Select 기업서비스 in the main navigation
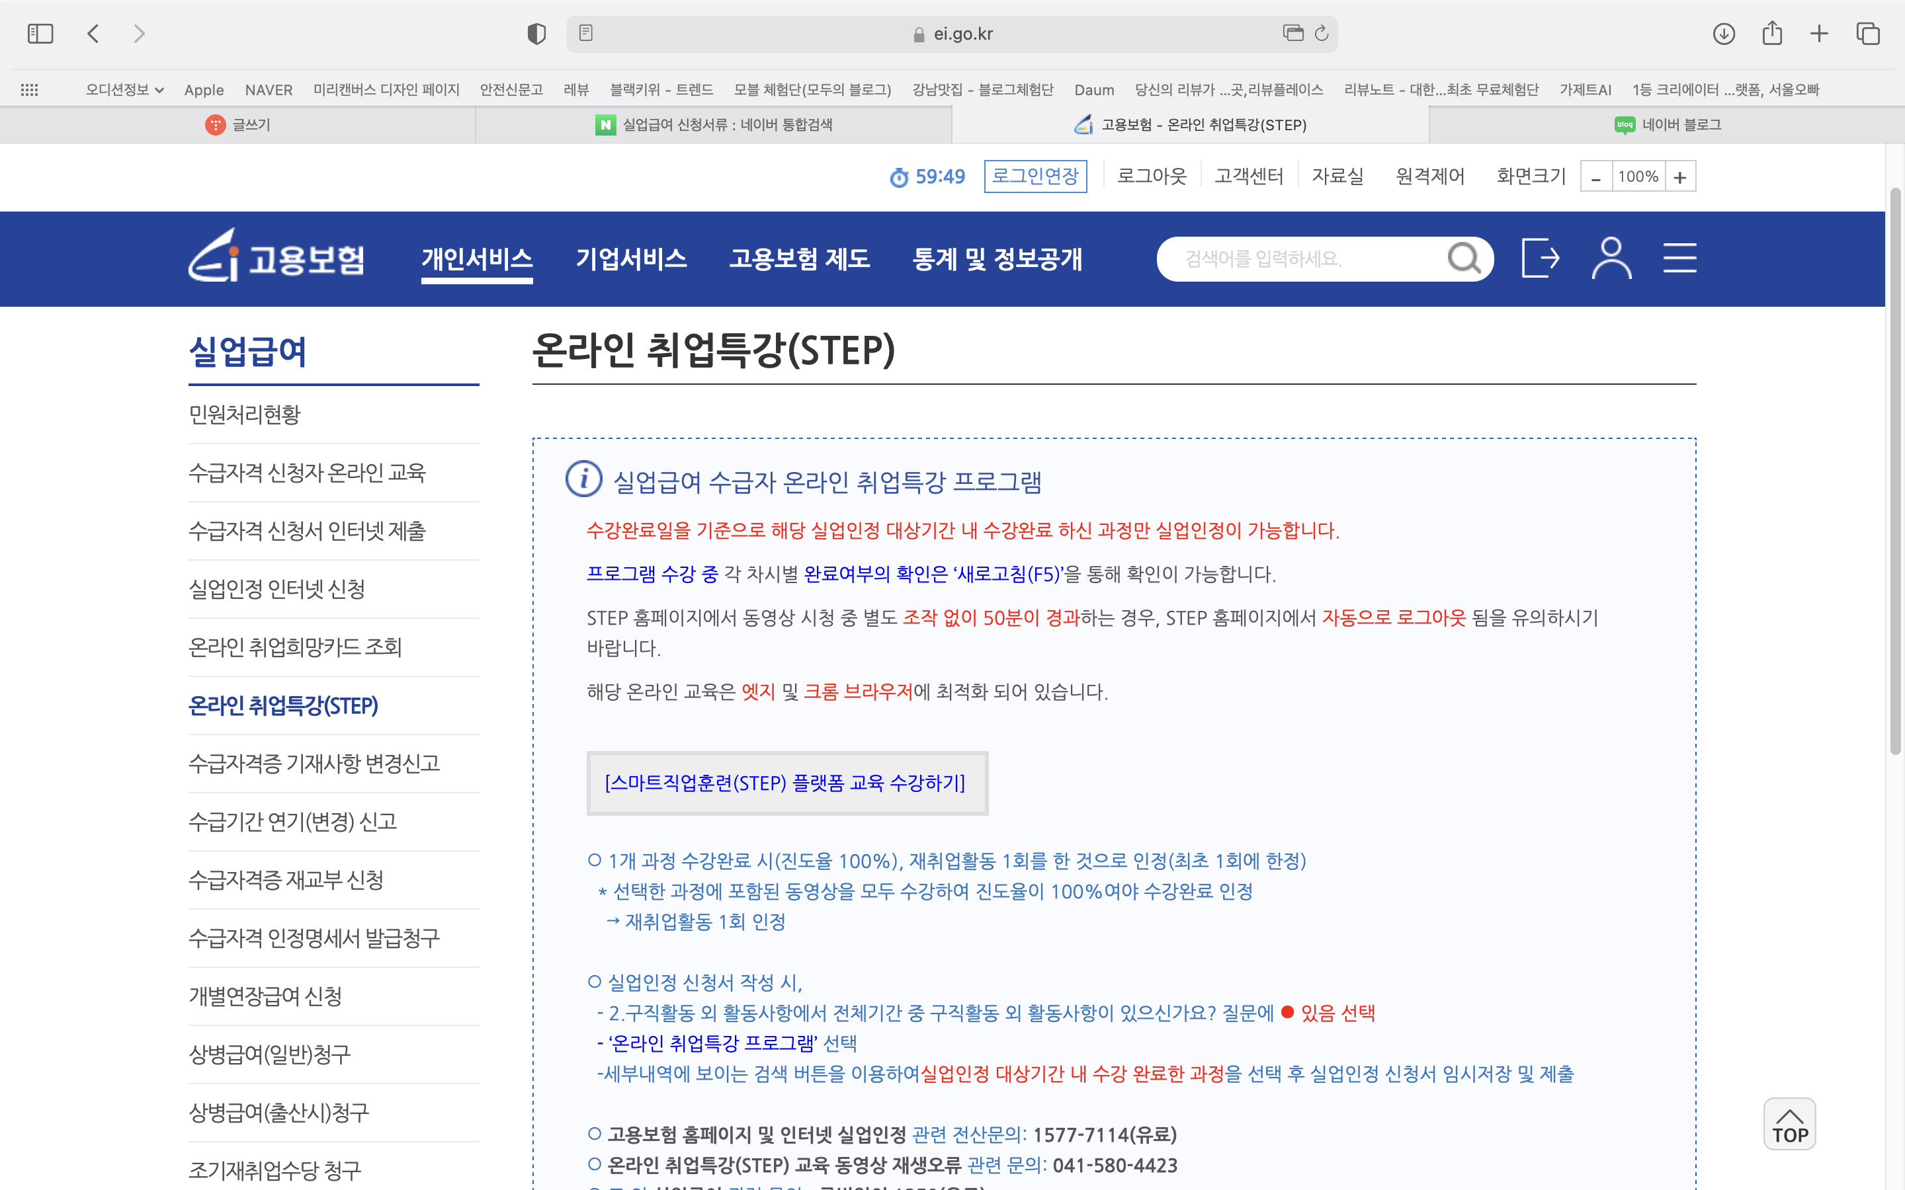The height and width of the screenshot is (1190, 1905). coord(630,259)
